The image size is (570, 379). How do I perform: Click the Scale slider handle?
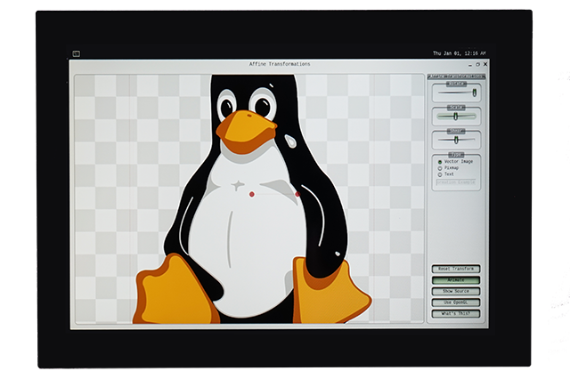(x=455, y=117)
